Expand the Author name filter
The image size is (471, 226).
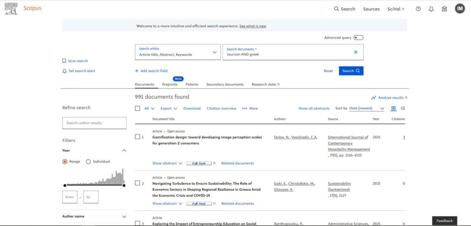pyautogui.click(x=124, y=216)
